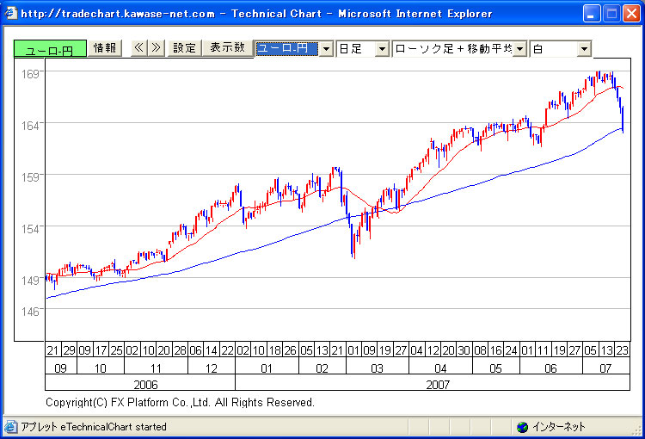
Task: Click the 情報 info button
Action: [106, 48]
